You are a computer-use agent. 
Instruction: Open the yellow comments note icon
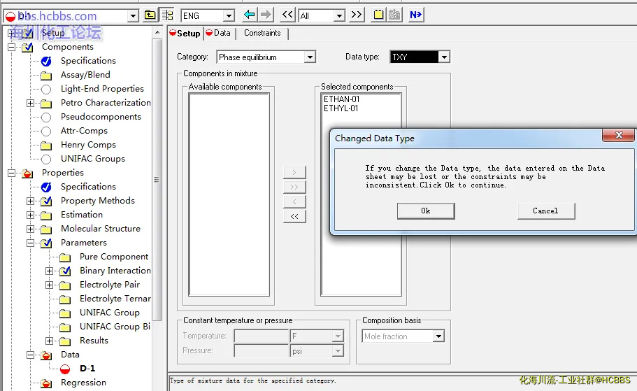(378, 15)
